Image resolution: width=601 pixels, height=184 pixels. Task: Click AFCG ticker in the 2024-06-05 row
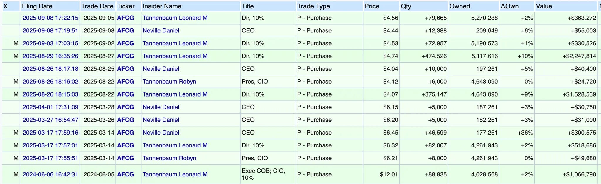[126, 174]
